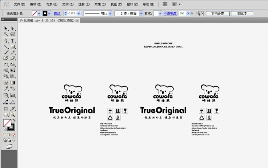Image resolution: width=268 pixels, height=168 pixels.
Task: Swap fill and stroke colors arrow
Action: coord(14,121)
